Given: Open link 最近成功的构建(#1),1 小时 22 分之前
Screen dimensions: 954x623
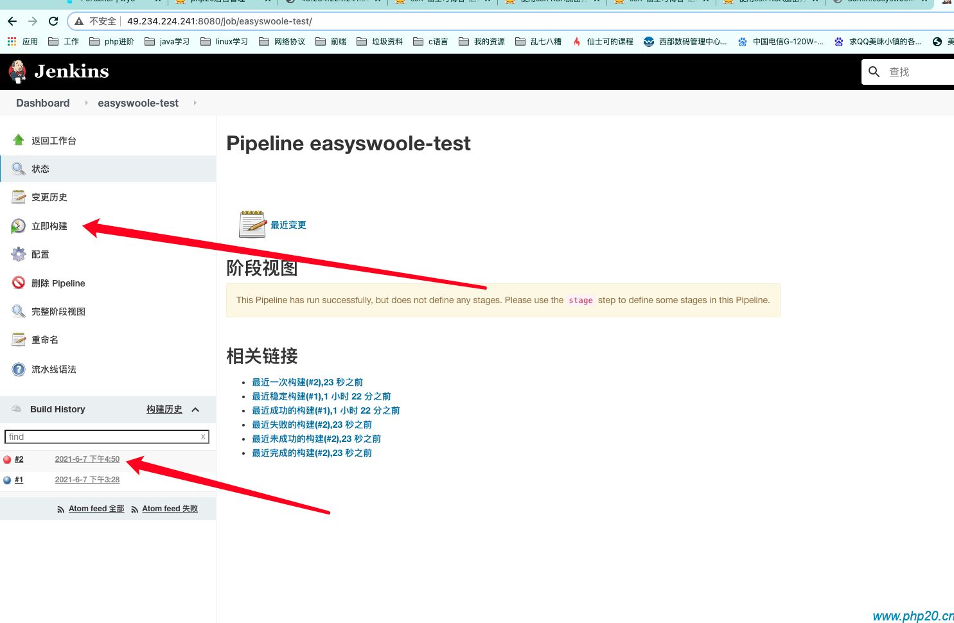Looking at the screenshot, I should click(x=326, y=410).
